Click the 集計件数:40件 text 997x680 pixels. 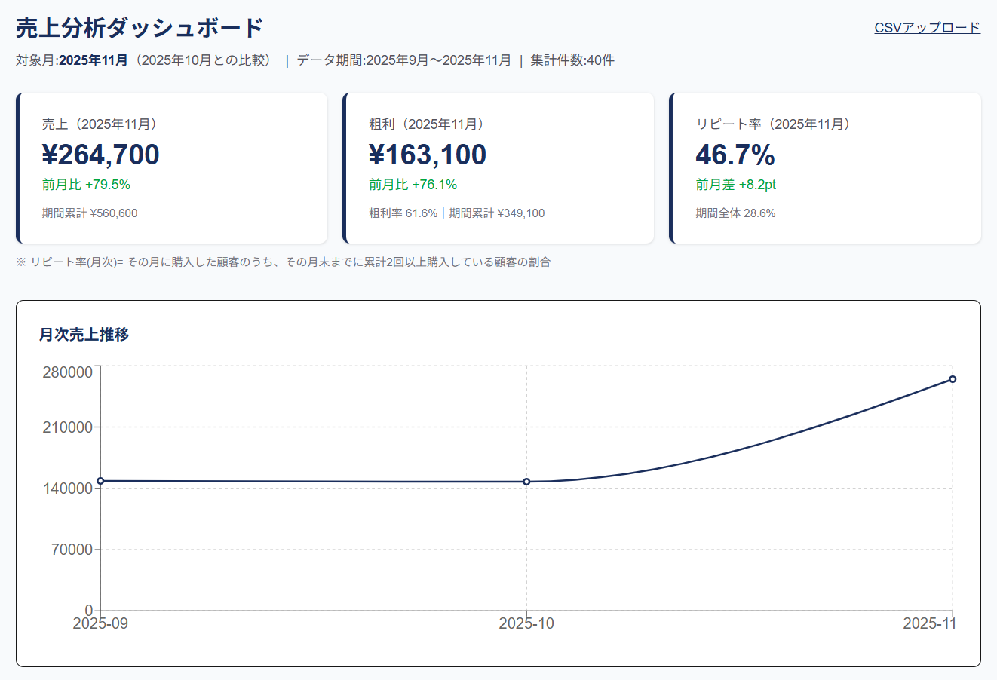coord(572,60)
